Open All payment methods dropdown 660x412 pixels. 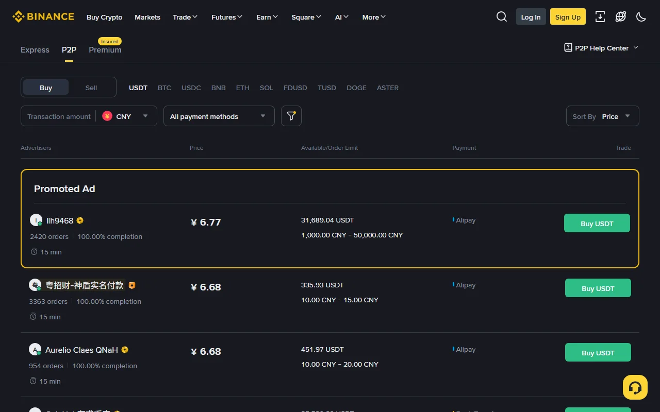click(x=219, y=116)
